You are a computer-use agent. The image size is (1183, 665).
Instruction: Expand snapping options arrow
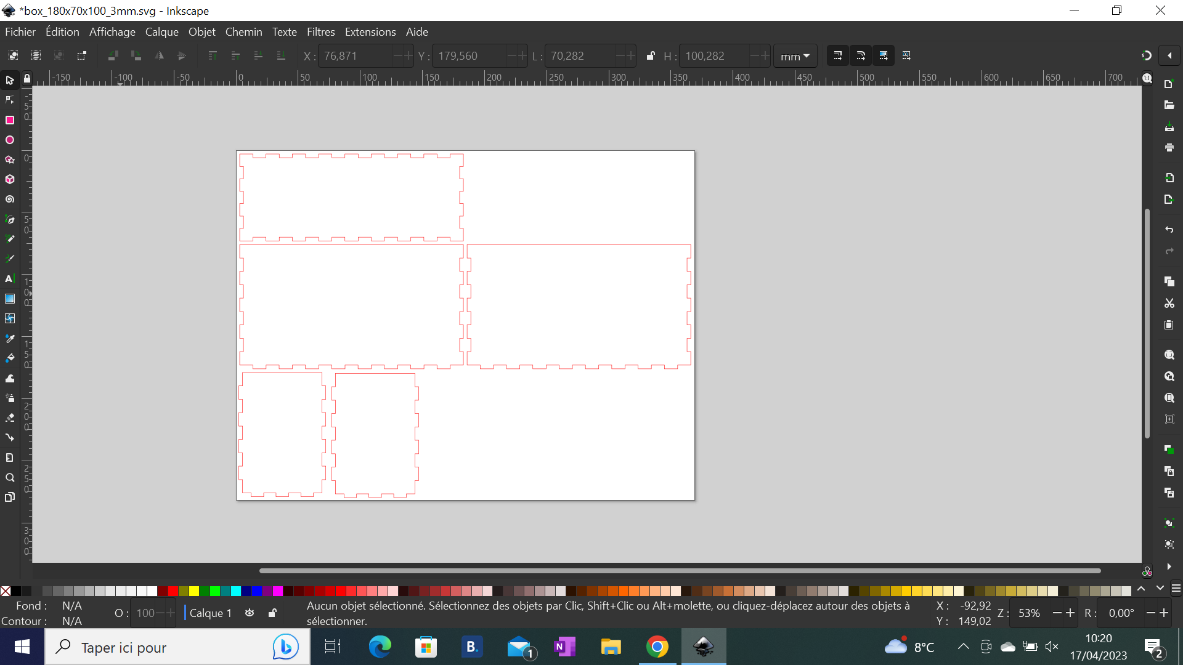click(x=1169, y=55)
